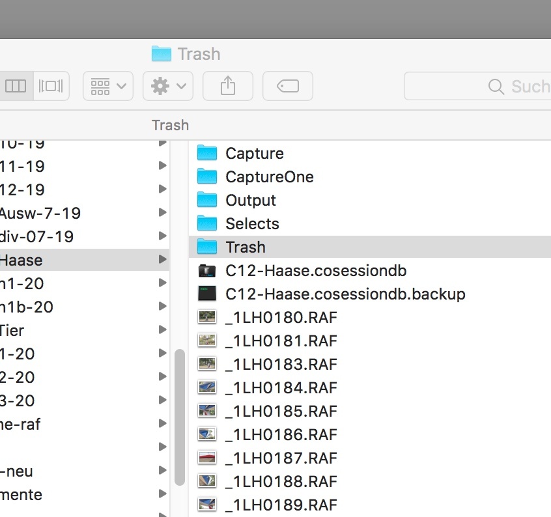Select the Output folder
551x517 pixels.
click(250, 201)
